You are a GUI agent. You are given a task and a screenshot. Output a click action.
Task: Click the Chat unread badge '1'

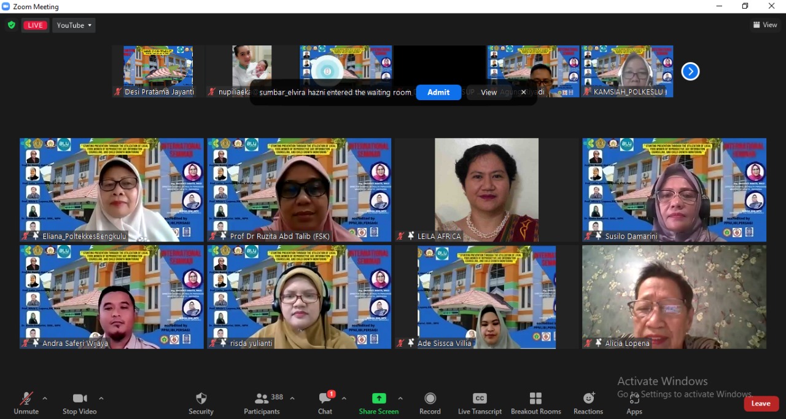click(331, 394)
